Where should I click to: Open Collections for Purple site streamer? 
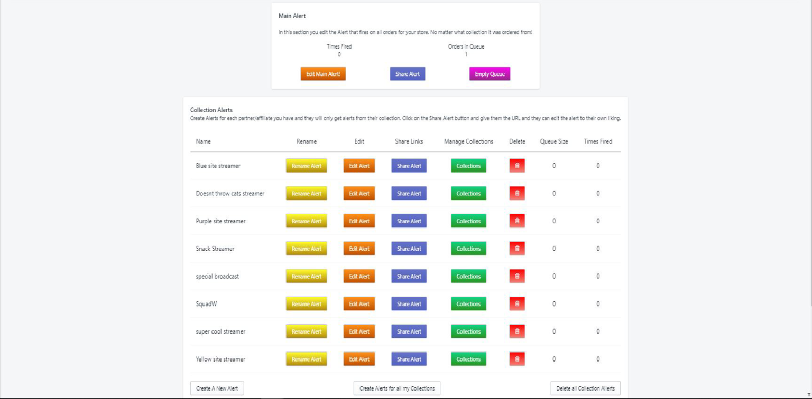468,221
